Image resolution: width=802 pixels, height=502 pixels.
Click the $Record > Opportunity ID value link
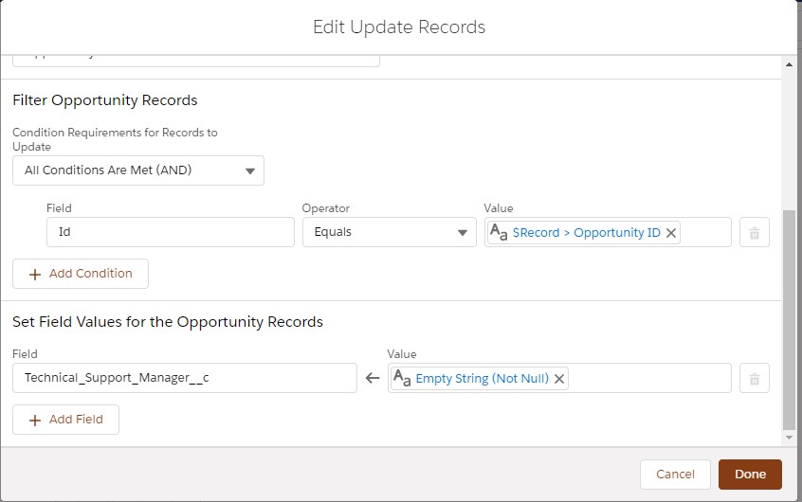click(x=586, y=233)
